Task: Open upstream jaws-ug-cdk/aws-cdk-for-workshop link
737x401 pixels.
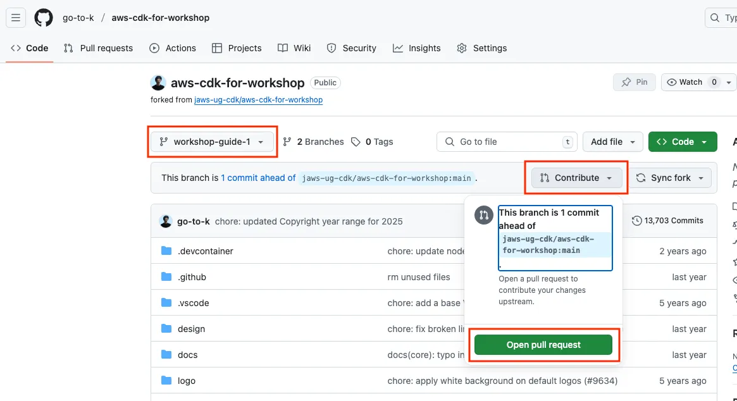Action: tap(259, 100)
